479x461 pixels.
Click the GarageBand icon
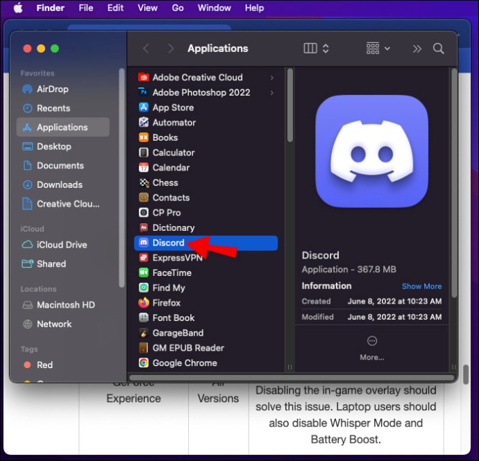(x=144, y=333)
